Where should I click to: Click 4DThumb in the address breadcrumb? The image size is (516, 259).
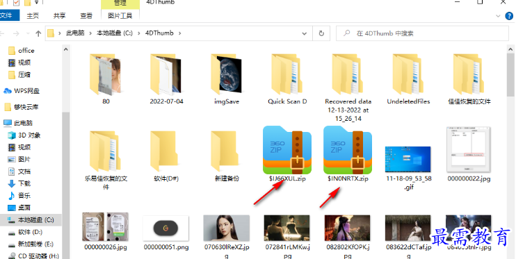(159, 33)
